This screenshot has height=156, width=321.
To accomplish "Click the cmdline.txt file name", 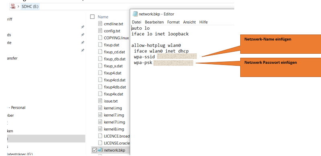I will pyautogui.click(x=113, y=24).
